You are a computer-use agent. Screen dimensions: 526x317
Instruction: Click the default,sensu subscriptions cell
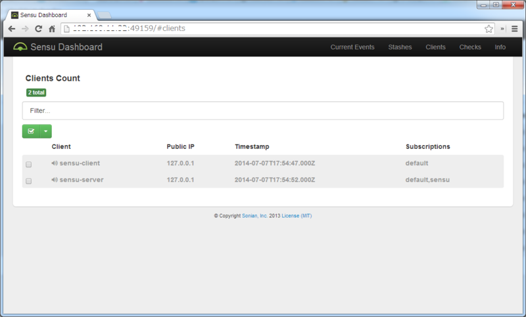(427, 180)
